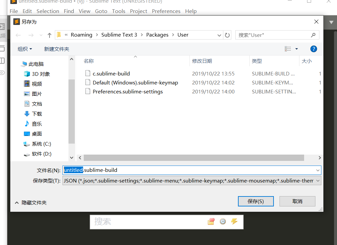Select the 2019/10/22 14:00 date cell
The width and height of the screenshot is (337, 245).
[x=213, y=92]
